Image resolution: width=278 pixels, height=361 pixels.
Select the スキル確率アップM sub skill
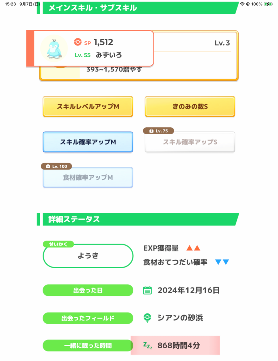(x=88, y=142)
